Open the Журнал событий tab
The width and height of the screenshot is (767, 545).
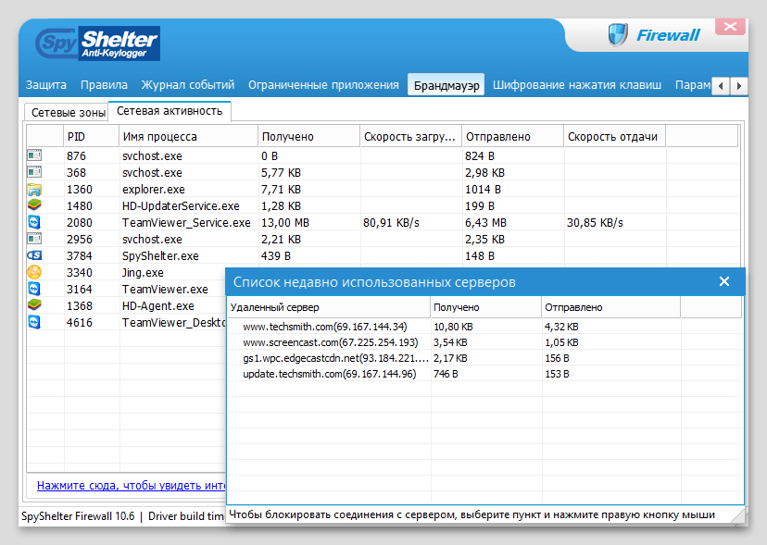(188, 85)
